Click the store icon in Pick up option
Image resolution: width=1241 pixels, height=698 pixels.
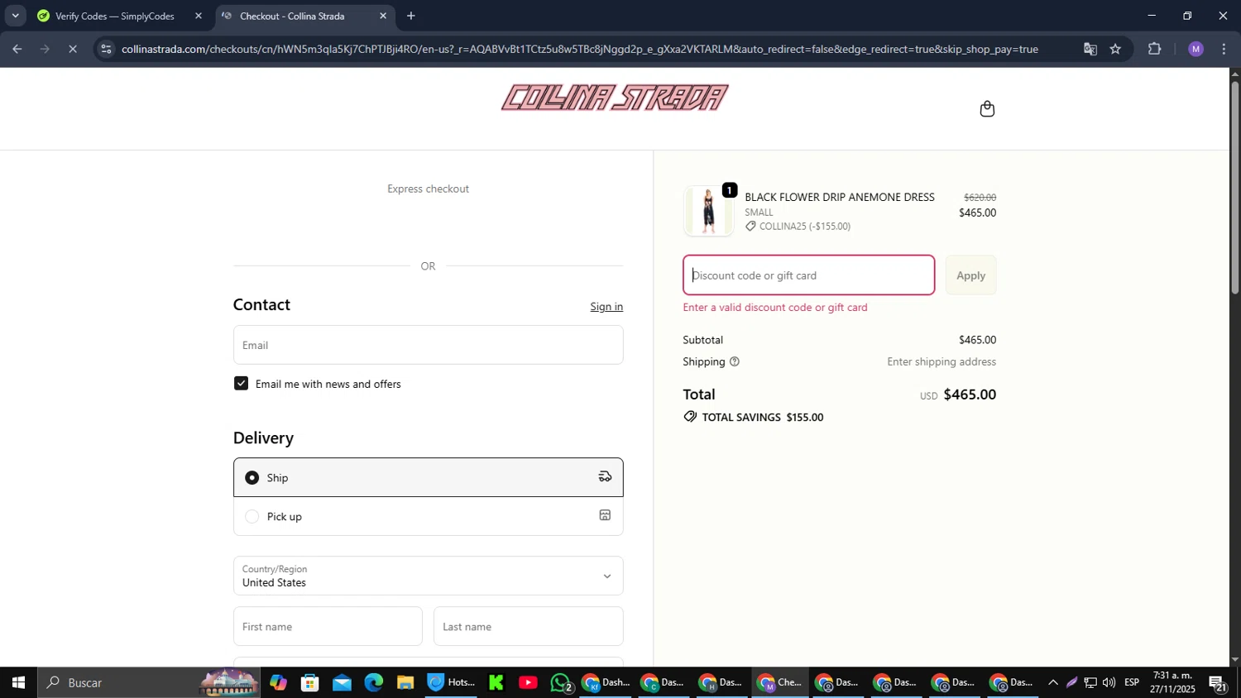click(605, 515)
